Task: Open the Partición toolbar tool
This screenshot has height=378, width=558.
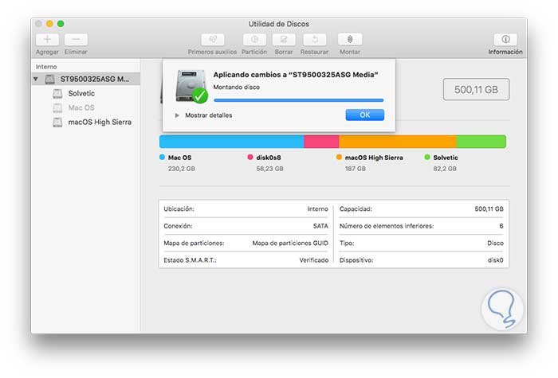Action: click(x=254, y=40)
